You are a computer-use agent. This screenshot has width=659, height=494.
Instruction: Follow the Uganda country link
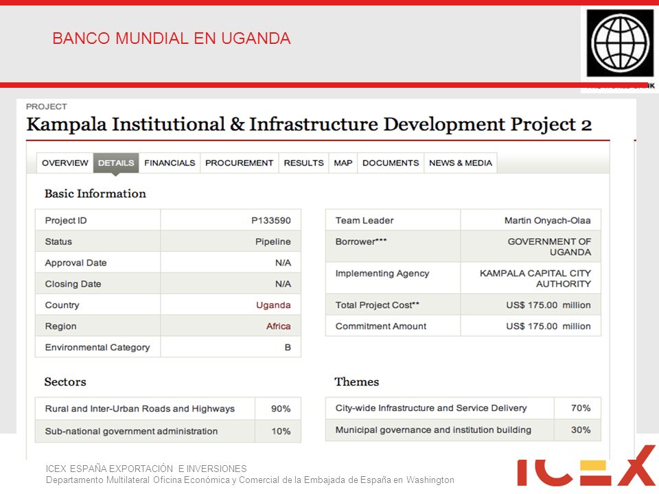point(273,305)
